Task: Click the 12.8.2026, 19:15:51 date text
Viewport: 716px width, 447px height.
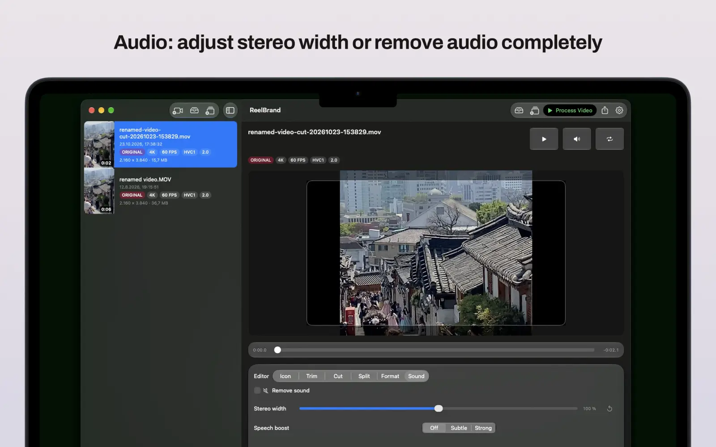Action: [x=139, y=187]
